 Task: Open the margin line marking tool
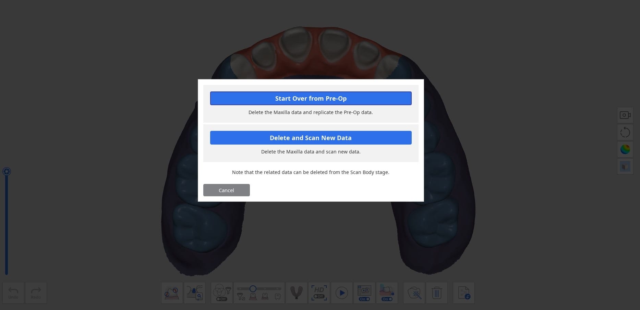point(172,293)
